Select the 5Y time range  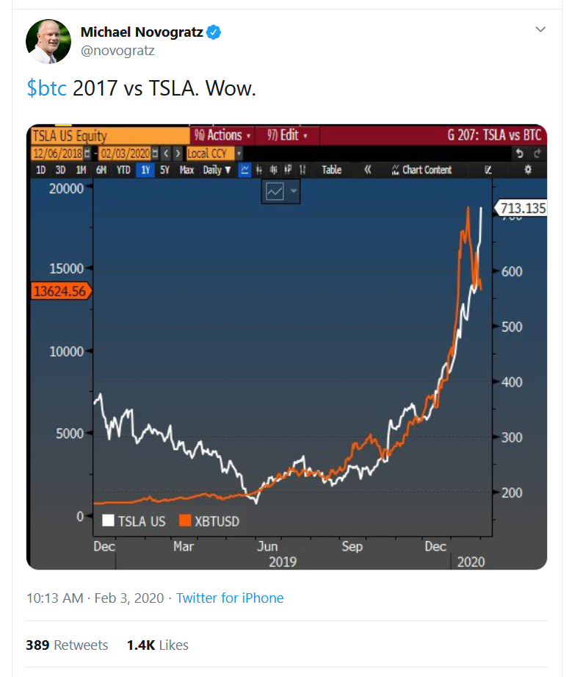(164, 170)
